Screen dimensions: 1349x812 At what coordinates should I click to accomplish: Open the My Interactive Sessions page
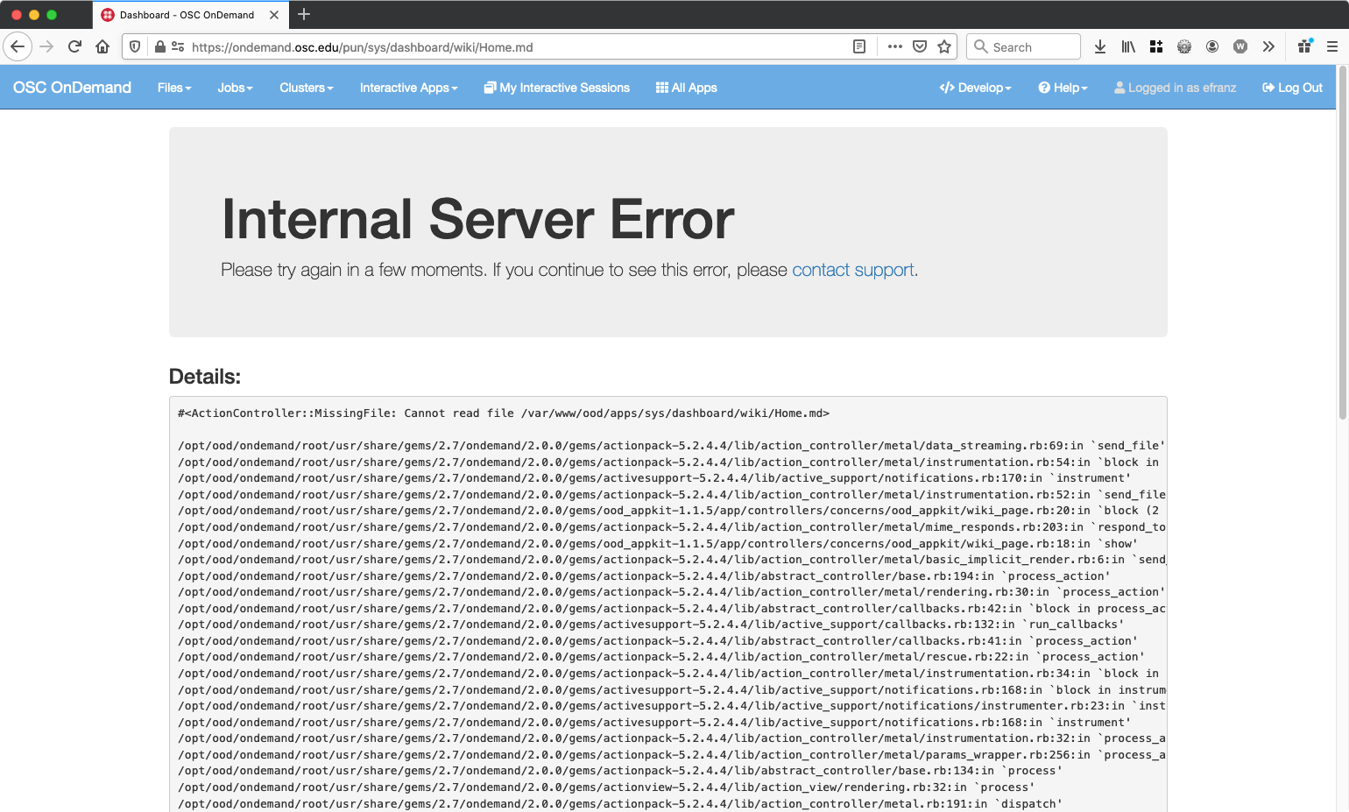(x=556, y=87)
